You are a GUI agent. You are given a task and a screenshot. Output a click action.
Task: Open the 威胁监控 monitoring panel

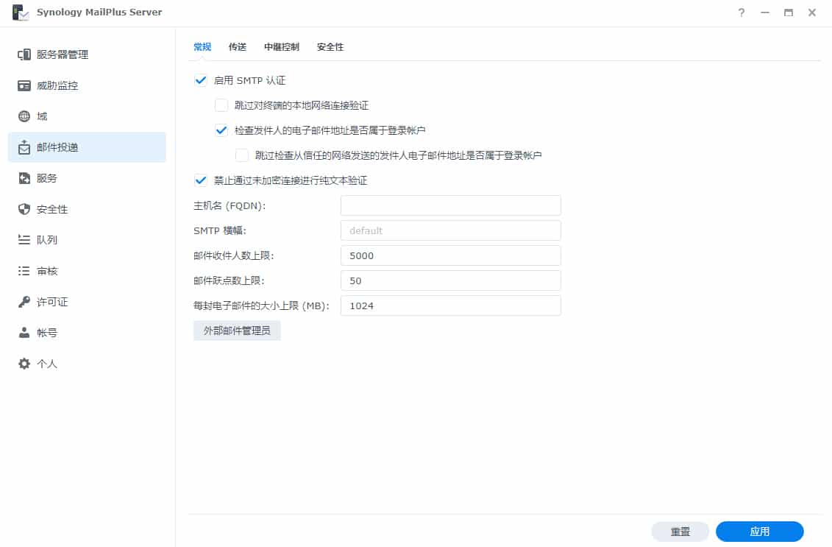[x=60, y=85]
